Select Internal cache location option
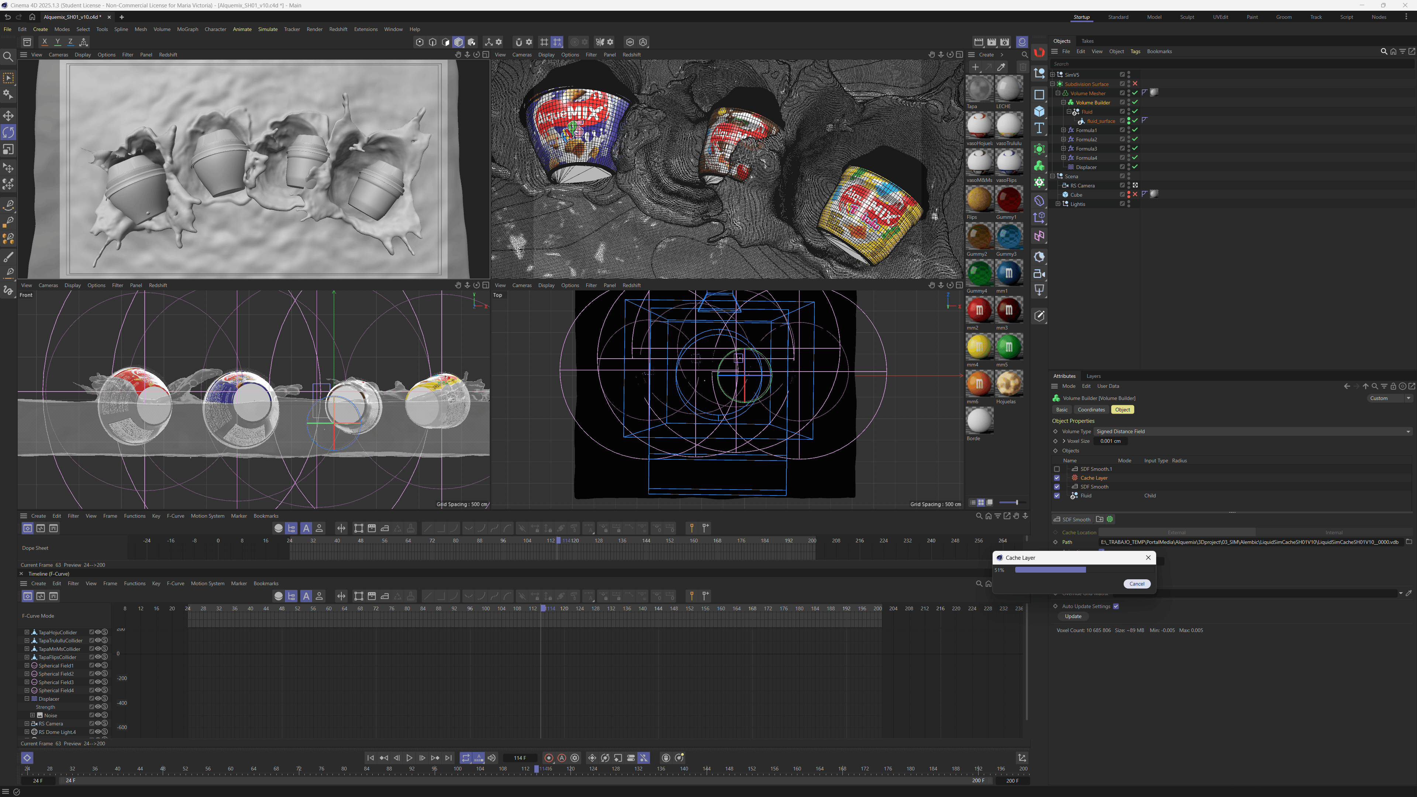 (x=1334, y=532)
